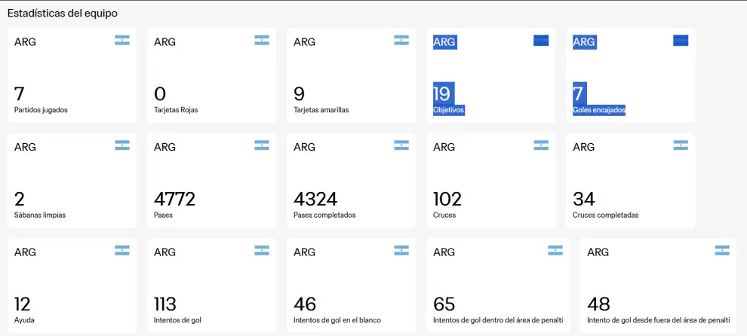Click the flag on Intentos de gol card
747x336 pixels.
click(262, 250)
